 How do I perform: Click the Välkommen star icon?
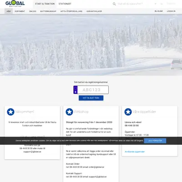[x=10, y=112]
